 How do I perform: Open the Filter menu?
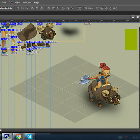[4, 2]
